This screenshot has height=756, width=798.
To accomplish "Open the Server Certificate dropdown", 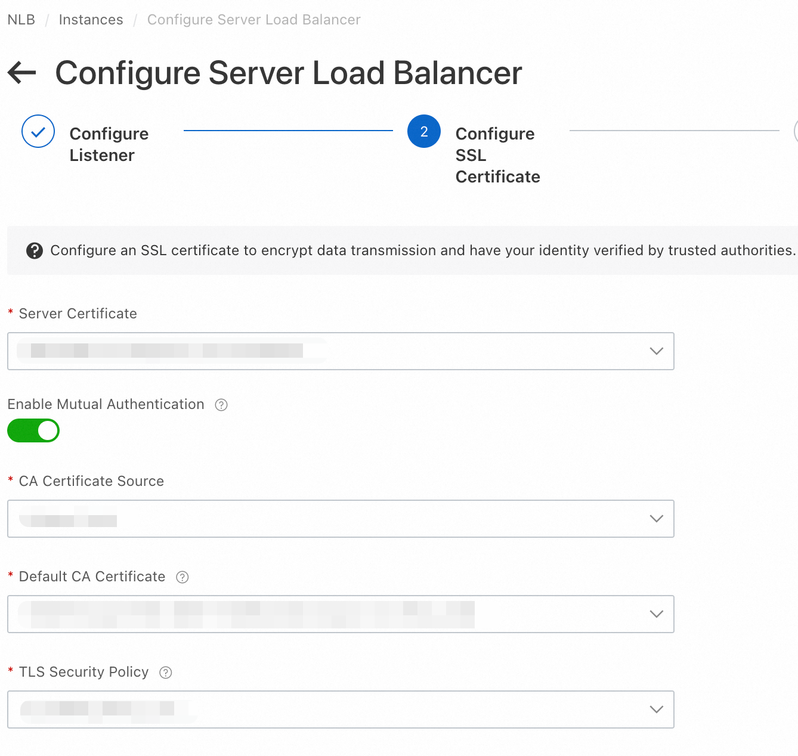I will point(341,351).
